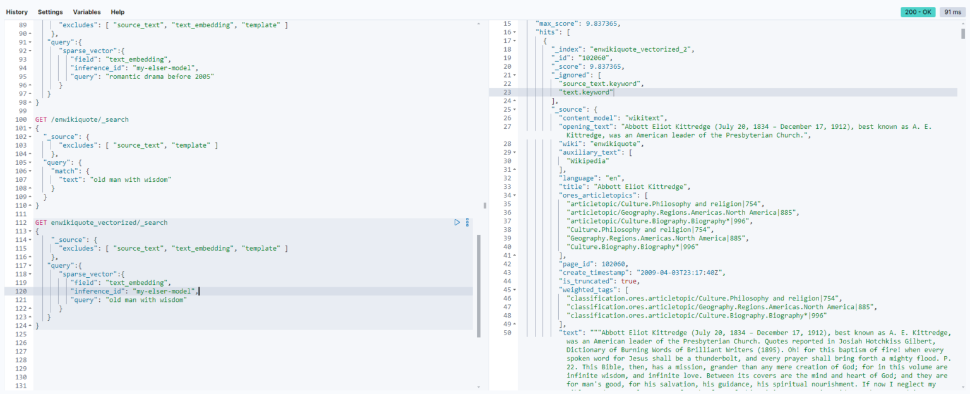Open the History menu
Image resolution: width=970 pixels, height=394 pixels.
coord(16,11)
